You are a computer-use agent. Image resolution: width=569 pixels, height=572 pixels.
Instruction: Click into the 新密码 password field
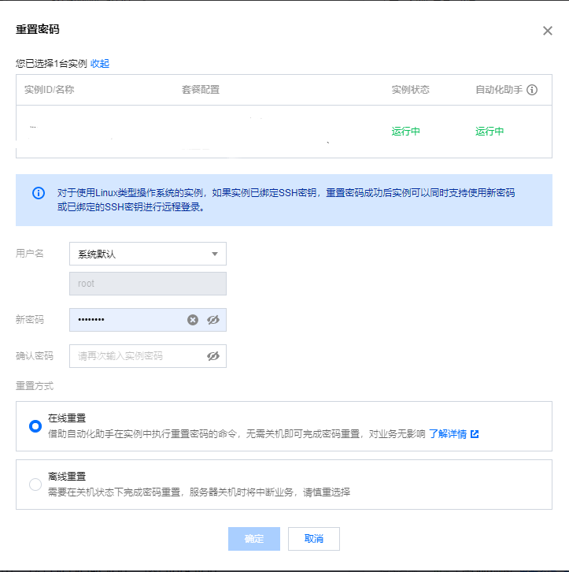point(126,320)
